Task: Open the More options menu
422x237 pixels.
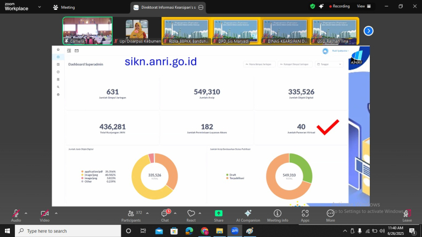Action: pyautogui.click(x=330, y=216)
